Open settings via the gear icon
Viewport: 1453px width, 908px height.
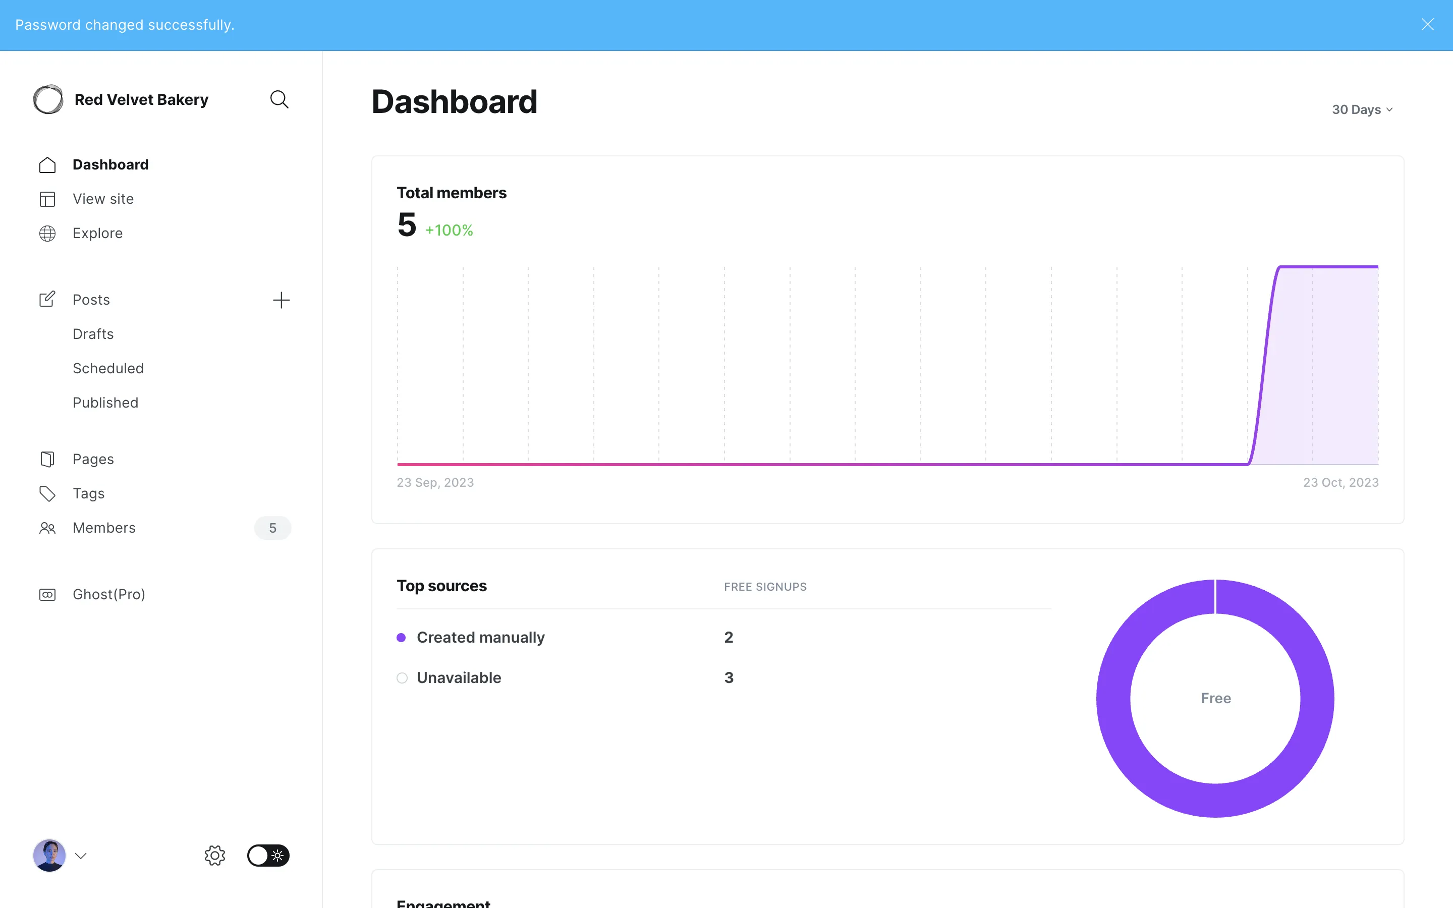click(214, 855)
